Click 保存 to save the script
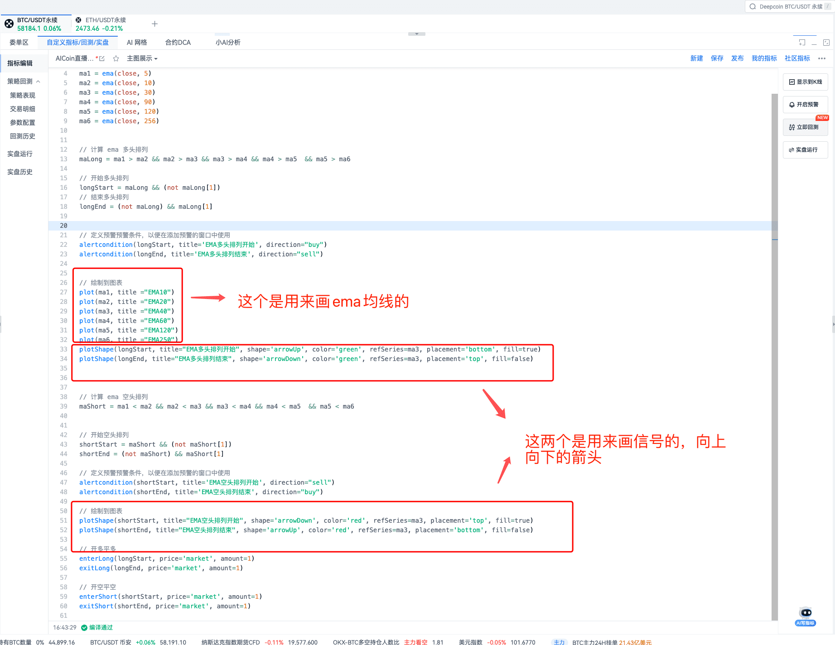The image size is (835, 645). click(717, 58)
